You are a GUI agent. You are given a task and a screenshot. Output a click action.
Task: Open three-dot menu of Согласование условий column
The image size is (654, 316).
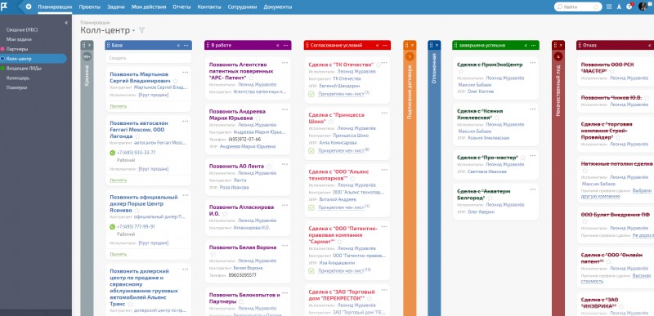point(385,45)
